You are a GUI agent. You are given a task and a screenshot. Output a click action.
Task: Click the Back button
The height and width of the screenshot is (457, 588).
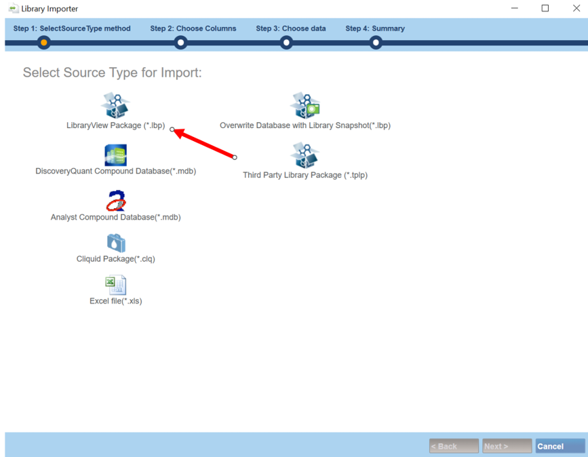pyautogui.click(x=454, y=446)
